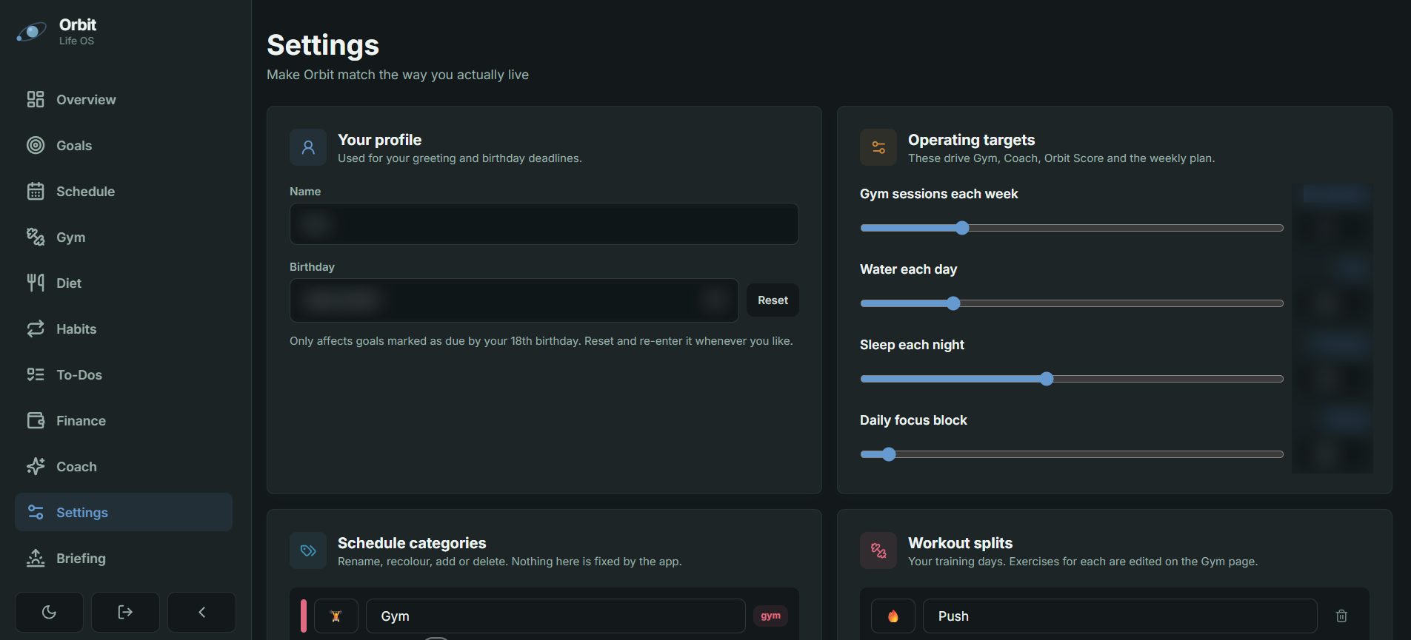Click the Sleep each night slider
This screenshot has width=1411, height=640.
[1071, 379]
